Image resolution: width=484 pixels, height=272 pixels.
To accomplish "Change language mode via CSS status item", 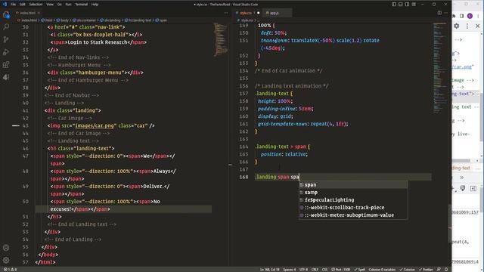I will (x=324, y=270).
